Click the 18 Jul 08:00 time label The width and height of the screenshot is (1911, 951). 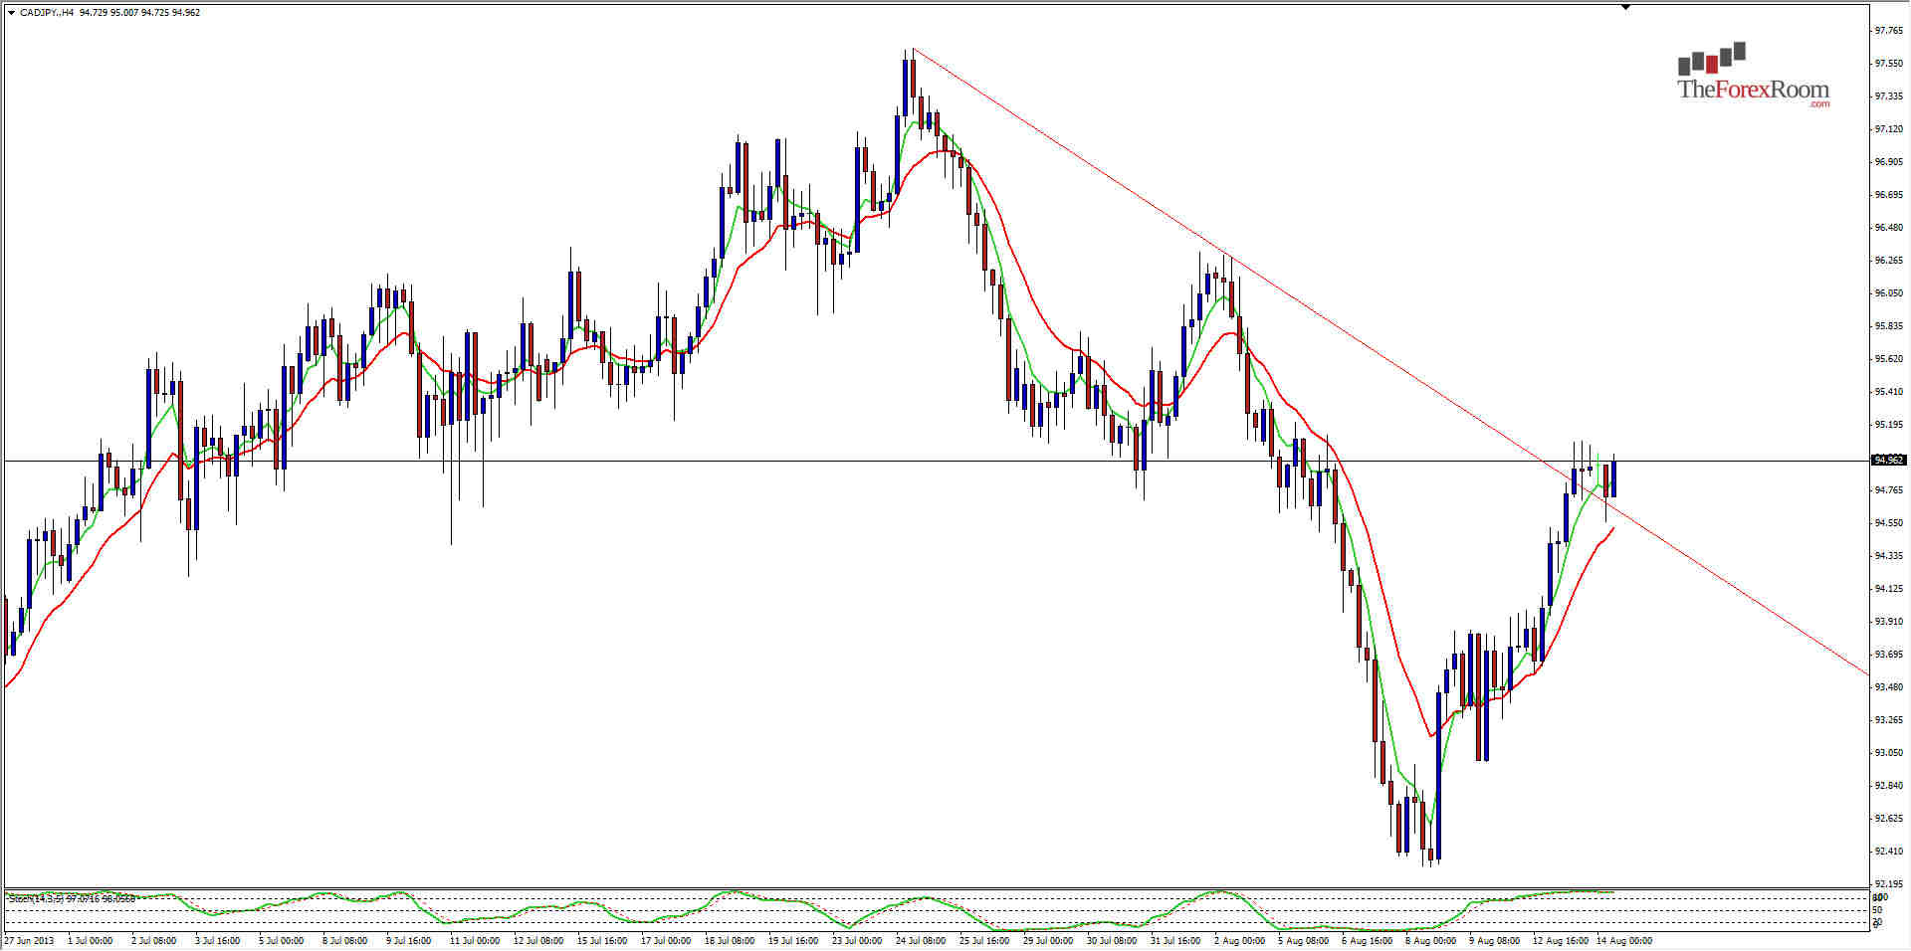pyautogui.click(x=730, y=940)
